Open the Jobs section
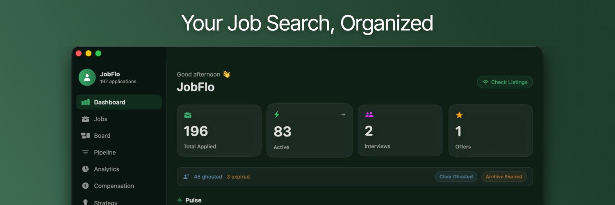 pos(119,119)
